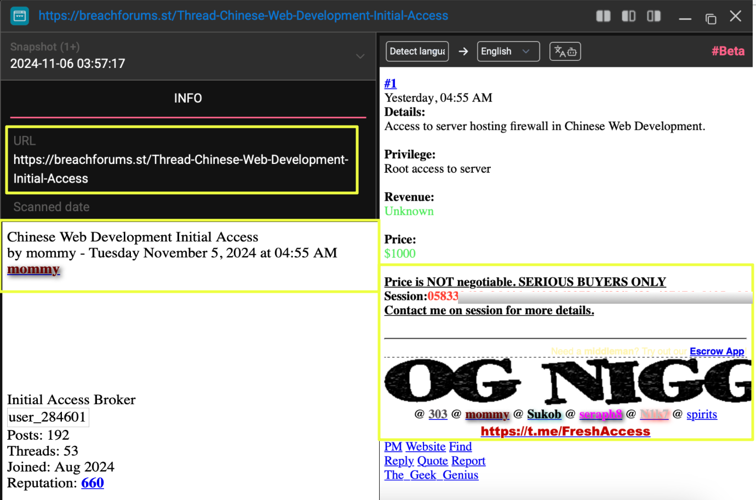
Task: Restore the window using the overlapping-squares icon
Action: click(x=711, y=19)
